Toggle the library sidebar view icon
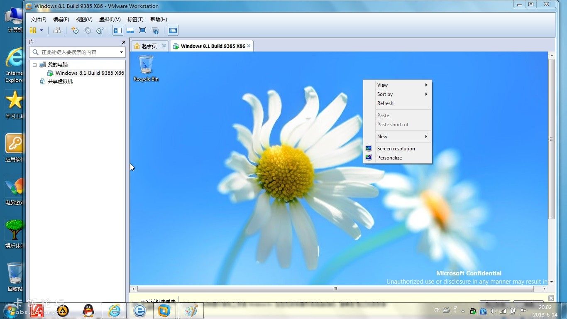 [x=118, y=30]
